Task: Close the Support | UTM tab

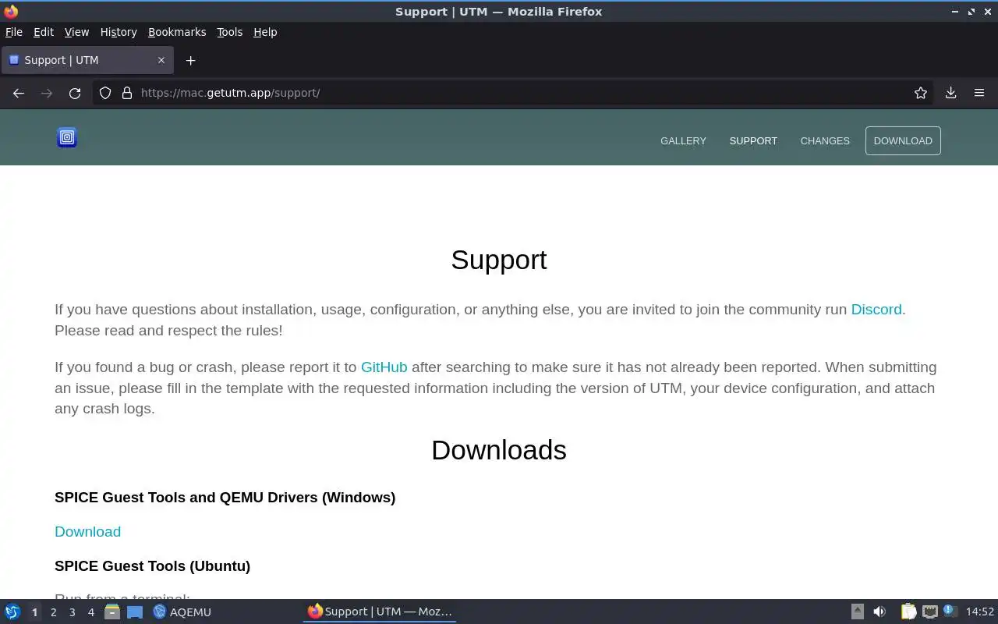Action: pyautogui.click(x=161, y=60)
